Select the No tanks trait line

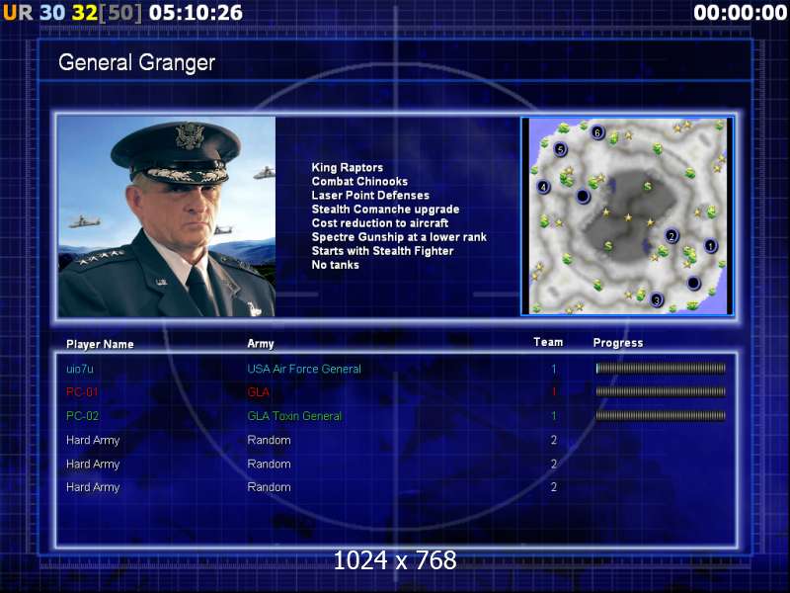pyautogui.click(x=335, y=265)
